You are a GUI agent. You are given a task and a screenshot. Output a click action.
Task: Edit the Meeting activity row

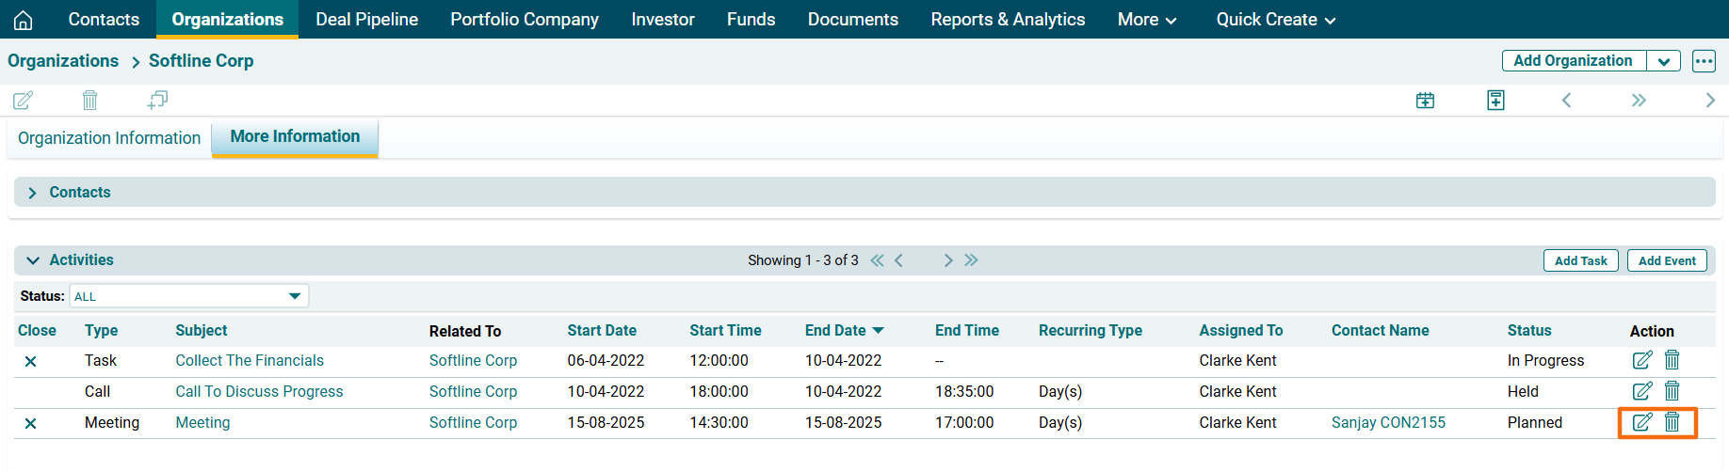point(1641,422)
